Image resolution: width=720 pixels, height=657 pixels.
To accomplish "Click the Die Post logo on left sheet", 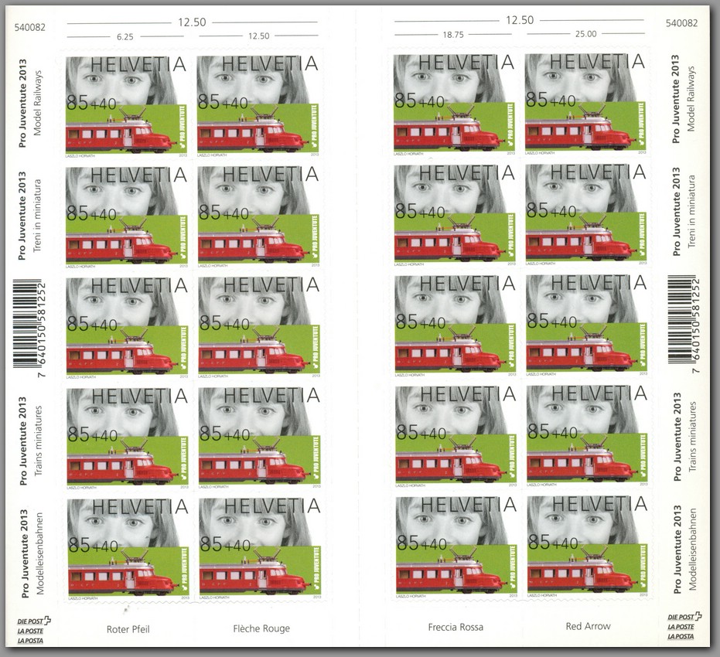I will [x=34, y=631].
